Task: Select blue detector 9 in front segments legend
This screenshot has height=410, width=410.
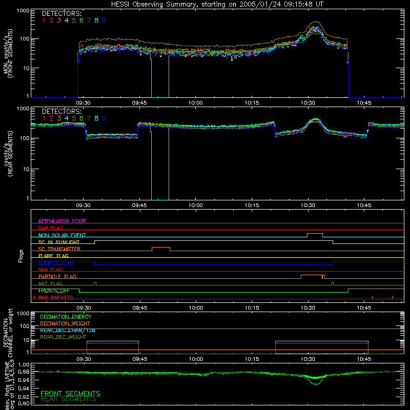Action: tap(104, 20)
